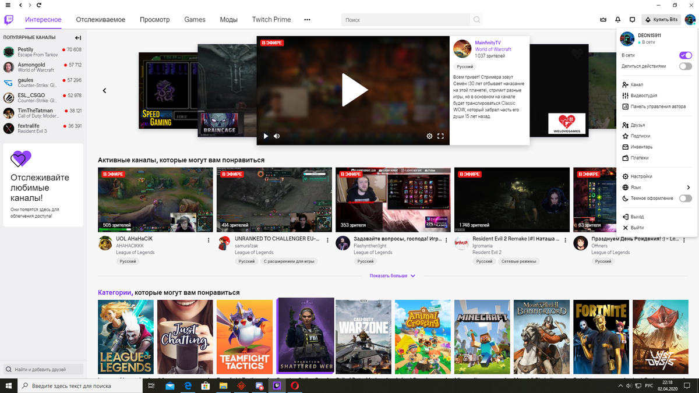Switch to Моды tab
Screen dimensions: 699x393
[229, 20]
